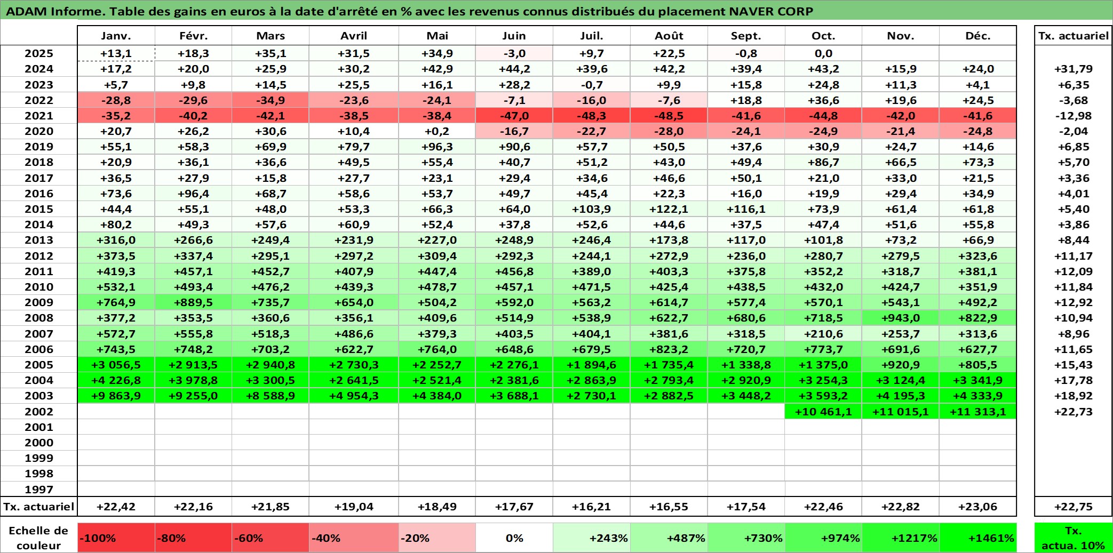Select the 2021 row label
This screenshot has width=1113, height=553.
[x=39, y=116]
